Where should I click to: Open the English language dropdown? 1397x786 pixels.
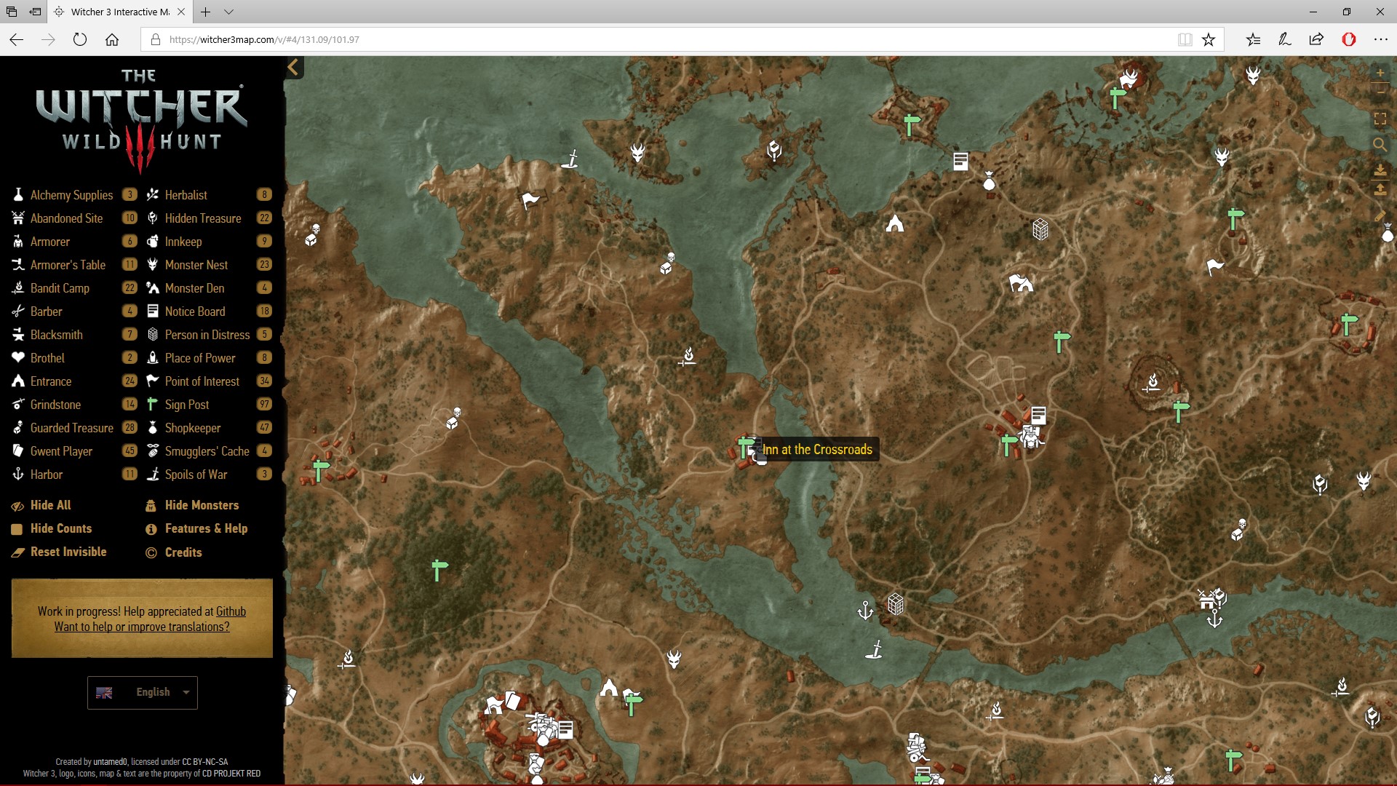143,692
